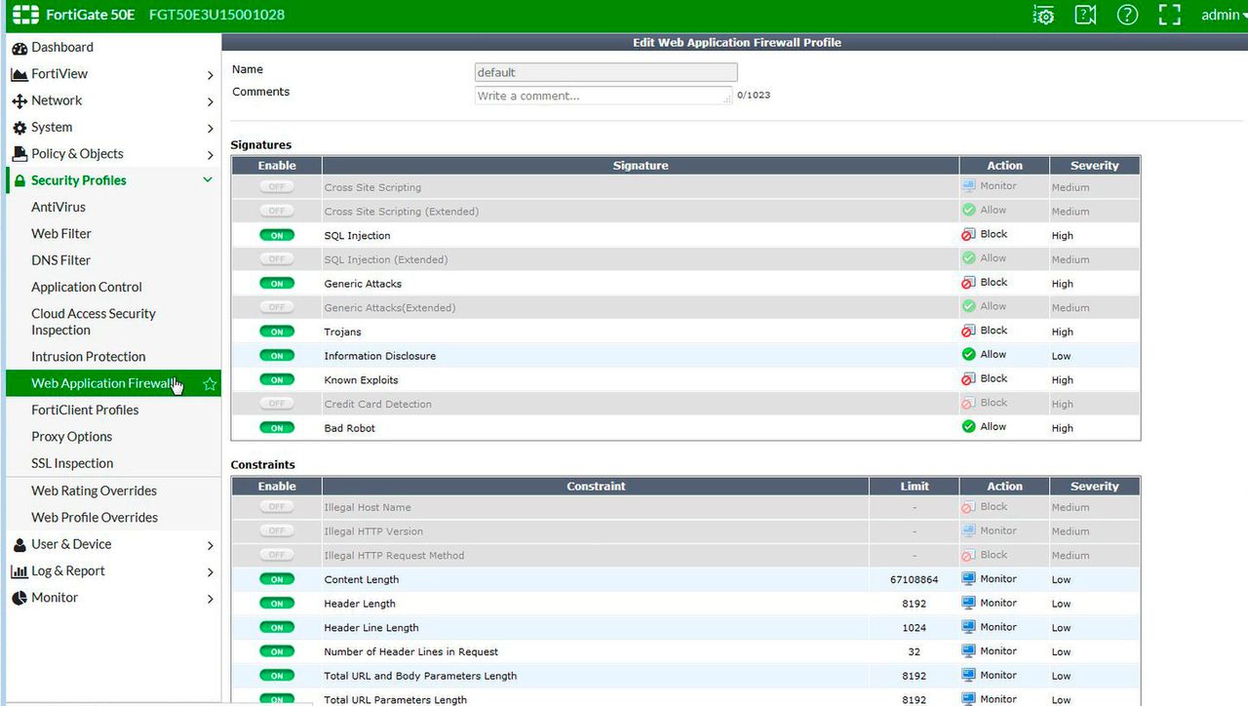Disable SQL Injection signature toggle
1248x706 pixels.
(277, 235)
